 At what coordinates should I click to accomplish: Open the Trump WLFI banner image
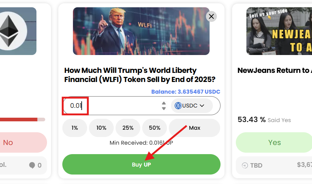pos(141,31)
